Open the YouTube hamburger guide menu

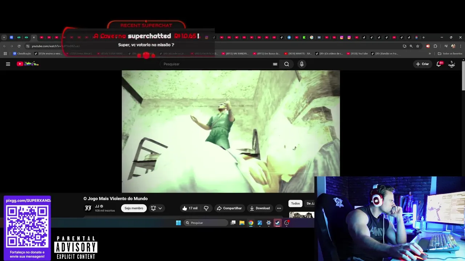(x=8, y=64)
